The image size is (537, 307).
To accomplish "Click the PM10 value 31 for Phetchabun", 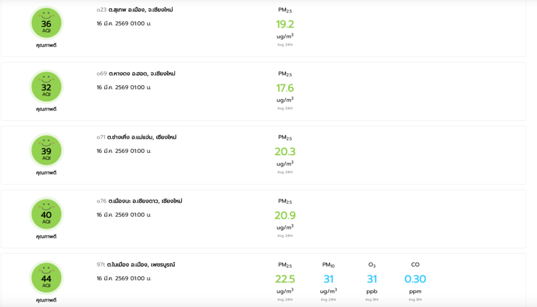I will [328, 279].
